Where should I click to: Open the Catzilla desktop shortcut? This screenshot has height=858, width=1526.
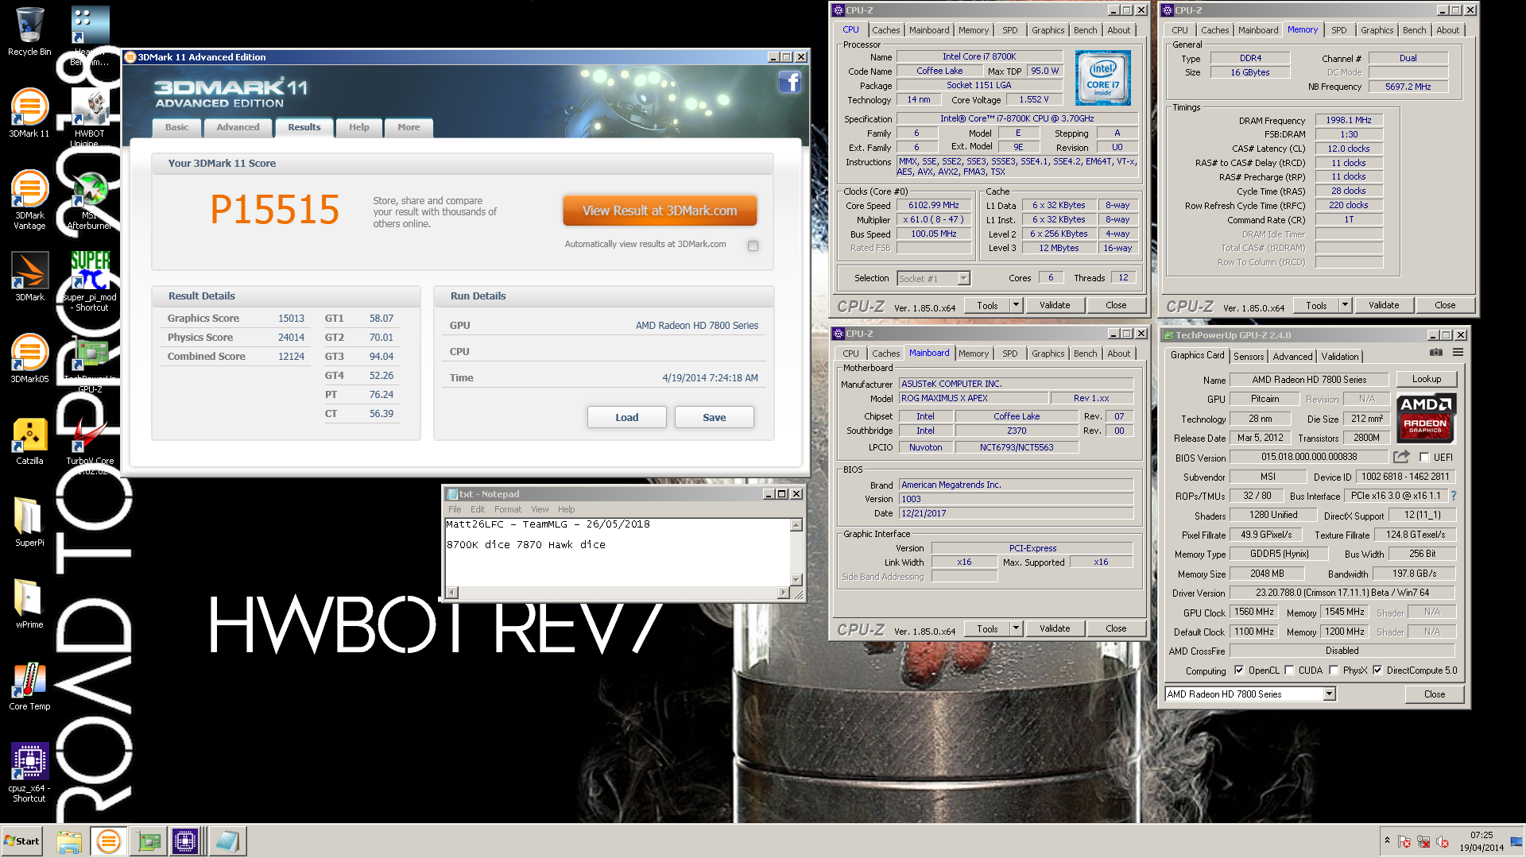click(x=29, y=440)
